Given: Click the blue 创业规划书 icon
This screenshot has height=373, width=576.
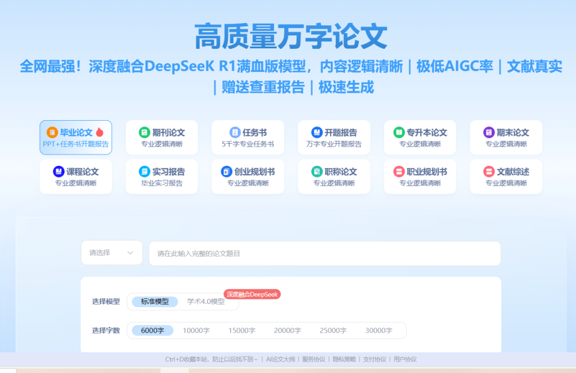Looking at the screenshot, I should pos(226,171).
